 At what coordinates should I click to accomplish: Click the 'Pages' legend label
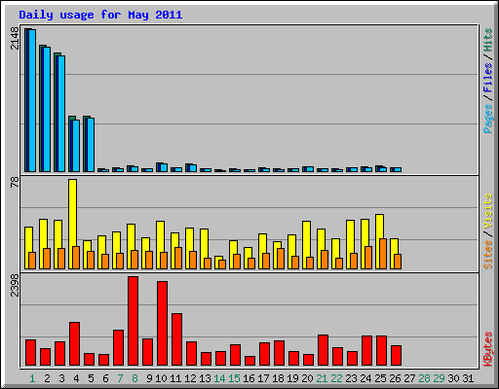click(487, 119)
